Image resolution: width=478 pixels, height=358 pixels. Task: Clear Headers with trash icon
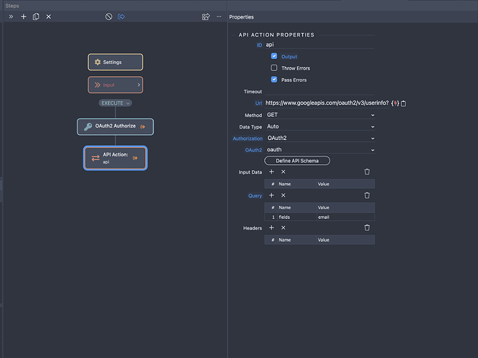[x=367, y=228]
